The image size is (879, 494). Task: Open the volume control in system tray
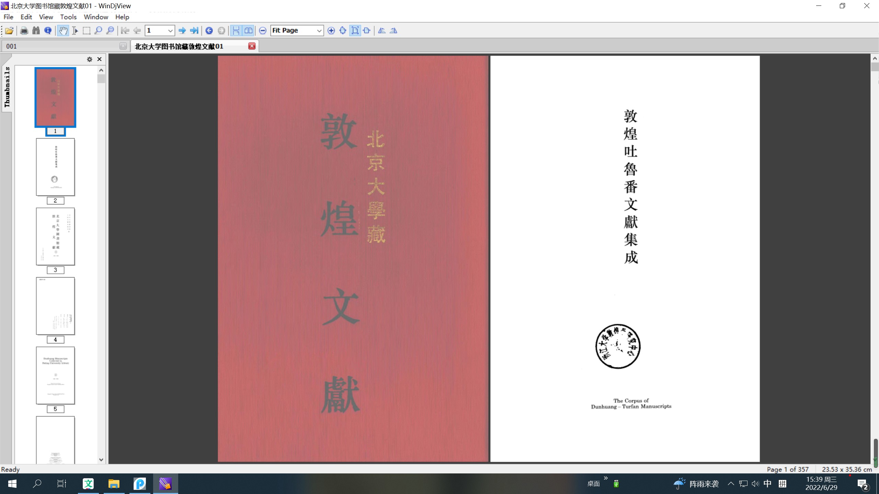click(755, 484)
